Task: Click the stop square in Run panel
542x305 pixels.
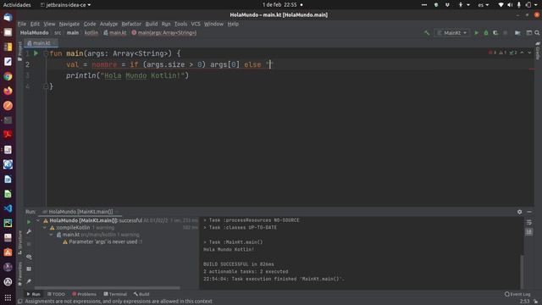Action: click(29, 244)
